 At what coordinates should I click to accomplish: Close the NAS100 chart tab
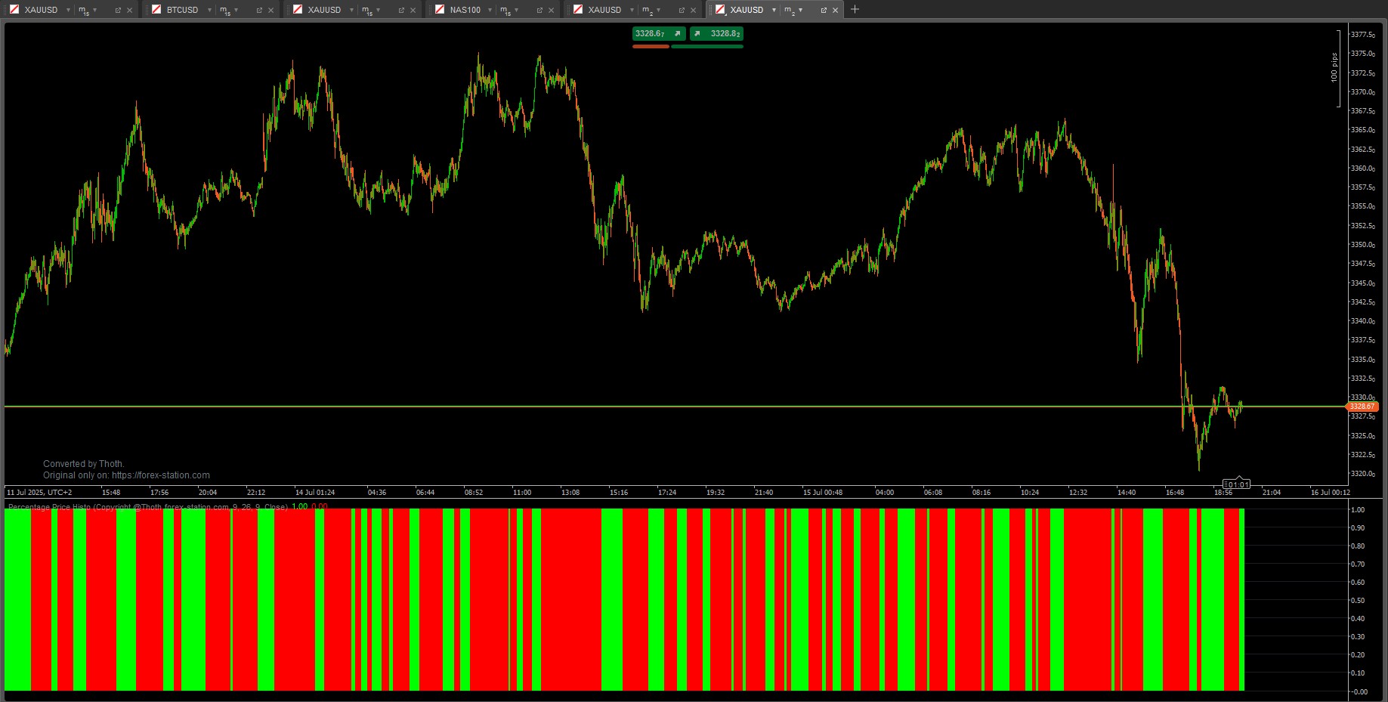pos(552,10)
